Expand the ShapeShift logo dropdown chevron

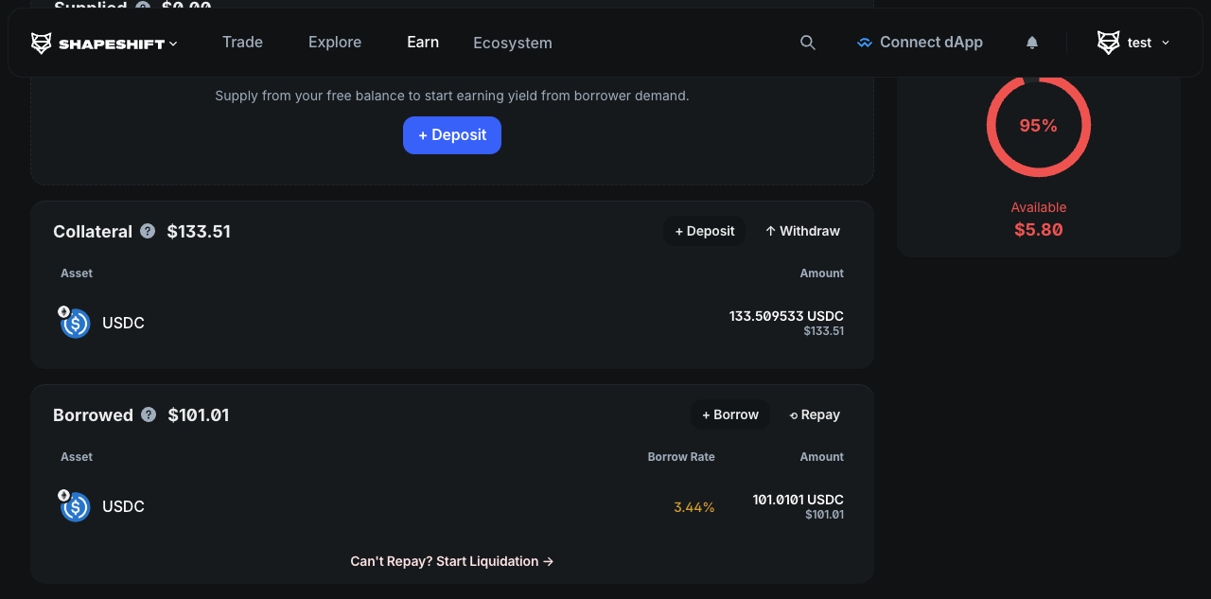click(173, 44)
